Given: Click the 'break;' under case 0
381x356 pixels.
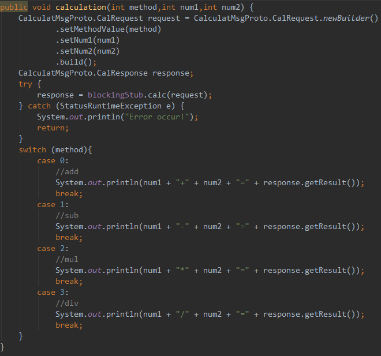Looking at the screenshot, I should [x=69, y=194].
